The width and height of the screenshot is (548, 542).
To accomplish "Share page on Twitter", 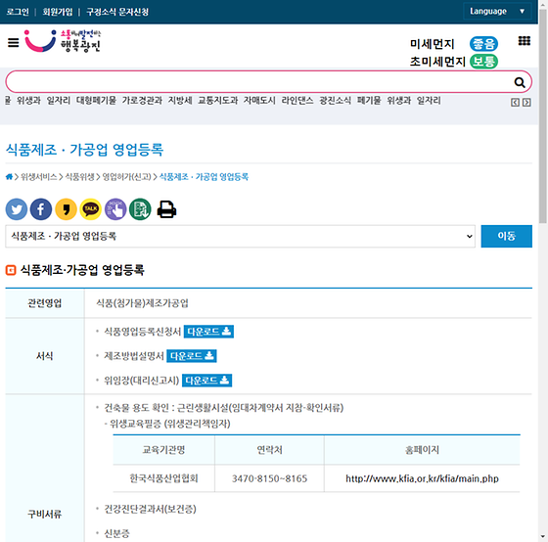I will tap(17, 209).
